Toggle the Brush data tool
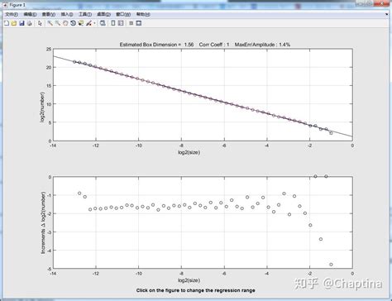This screenshot has width=392, height=301. click(x=88, y=23)
